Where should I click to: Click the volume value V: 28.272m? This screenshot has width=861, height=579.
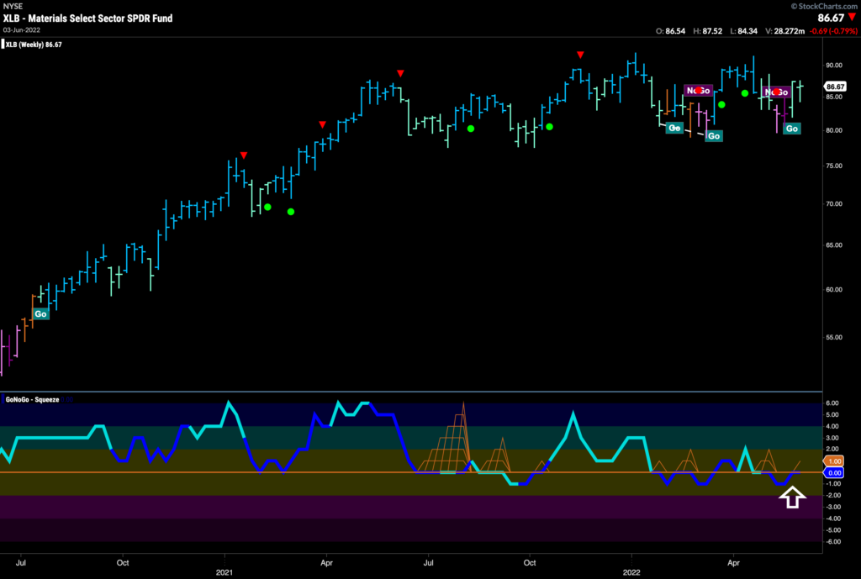[785, 31]
